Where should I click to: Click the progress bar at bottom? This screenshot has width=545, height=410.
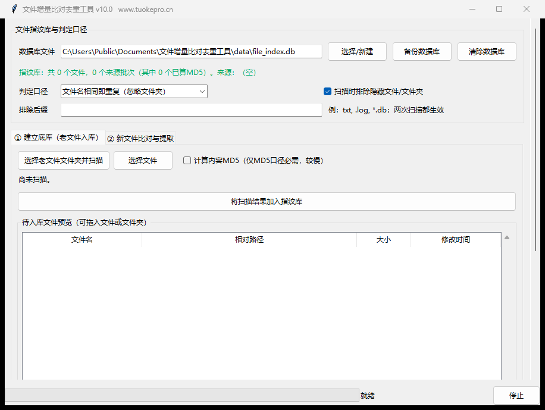[182, 395]
